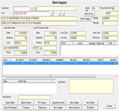View Item Usage
Viewport: 119px width, 111px height.
coord(74,102)
